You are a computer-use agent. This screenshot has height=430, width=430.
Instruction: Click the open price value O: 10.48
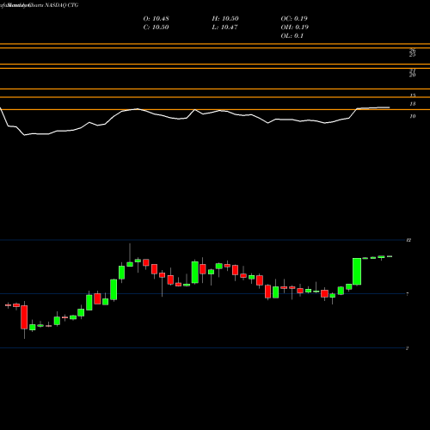click(x=156, y=19)
